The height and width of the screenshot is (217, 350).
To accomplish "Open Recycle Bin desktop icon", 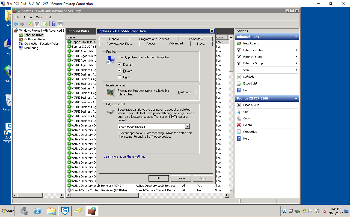I will 8,103.
